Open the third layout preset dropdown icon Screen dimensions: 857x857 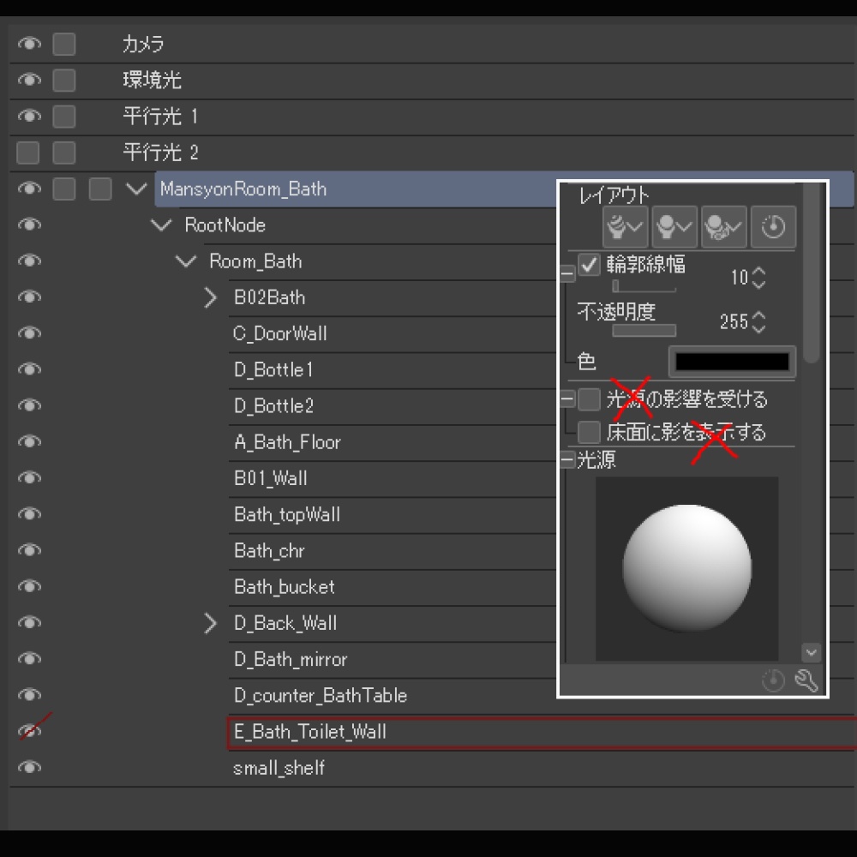pyautogui.click(x=723, y=226)
